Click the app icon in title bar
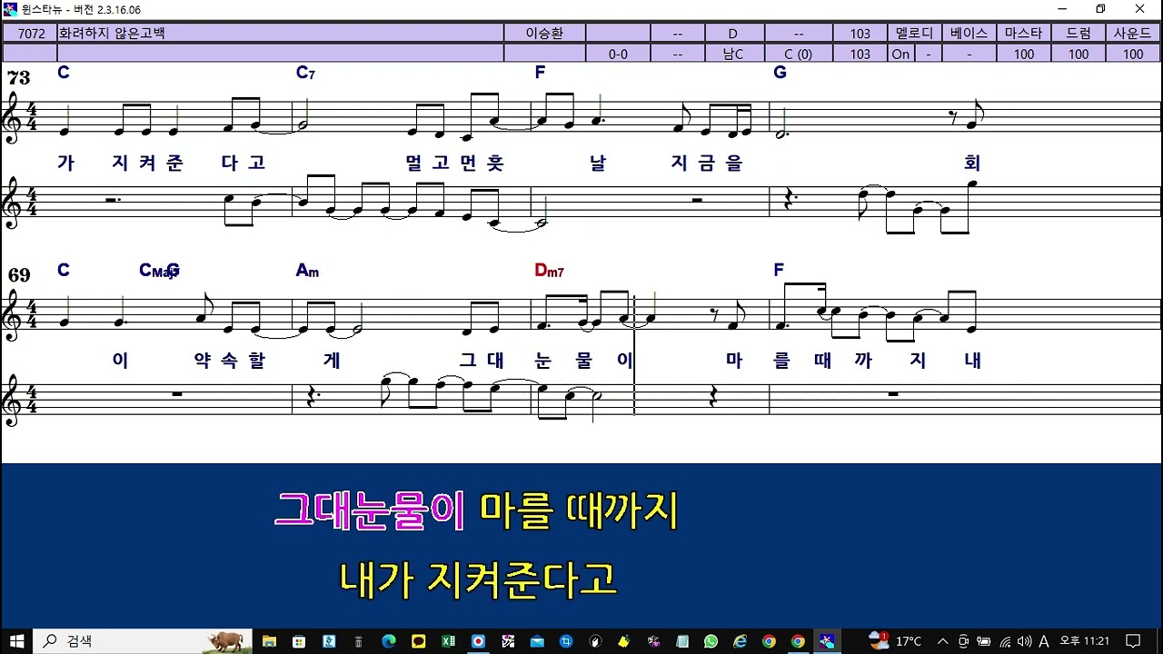The width and height of the screenshot is (1163, 654). tap(10, 9)
